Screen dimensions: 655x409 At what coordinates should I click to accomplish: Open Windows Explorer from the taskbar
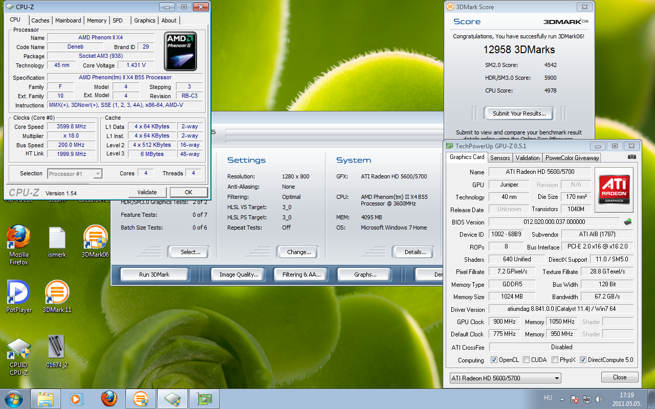point(46,399)
